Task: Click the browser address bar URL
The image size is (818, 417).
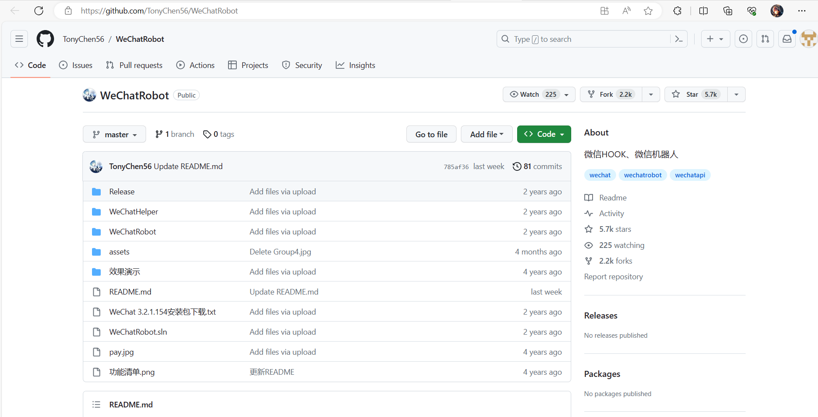Action: point(159,11)
